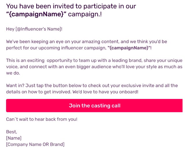This screenshot has height=149, width=190.
Task: Select the bold "{campaignName}" in the body paragraph
Action: tap(129, 48)
